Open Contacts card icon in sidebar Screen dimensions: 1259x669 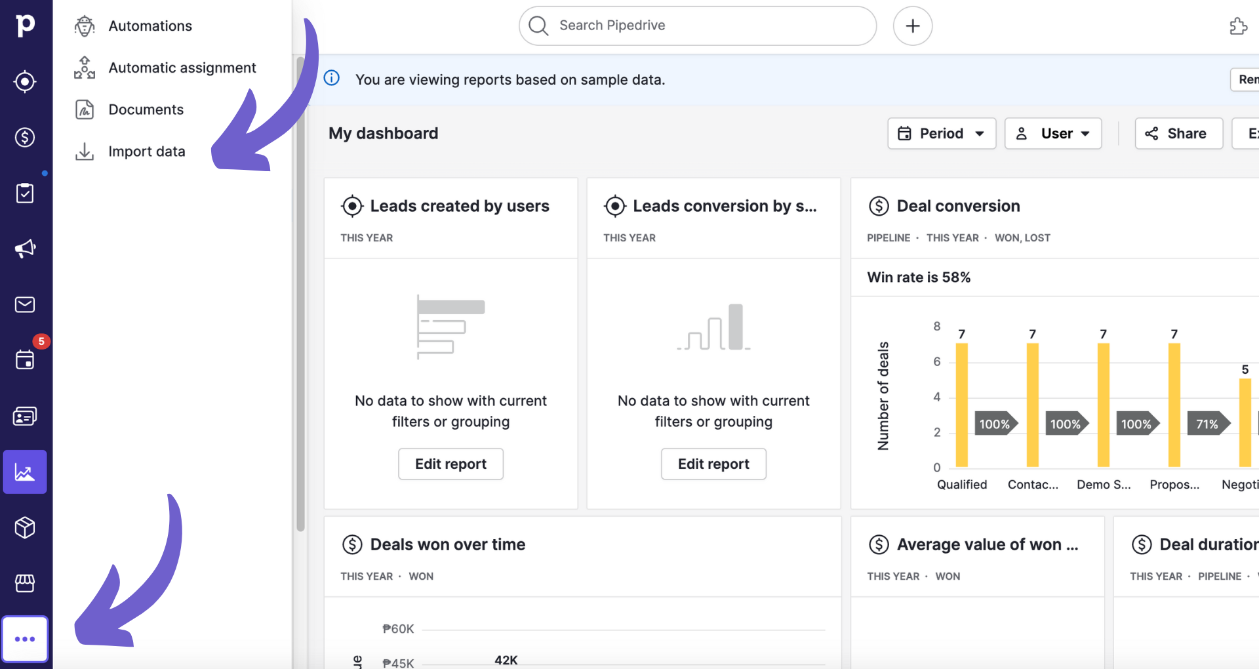coord(25,416)
